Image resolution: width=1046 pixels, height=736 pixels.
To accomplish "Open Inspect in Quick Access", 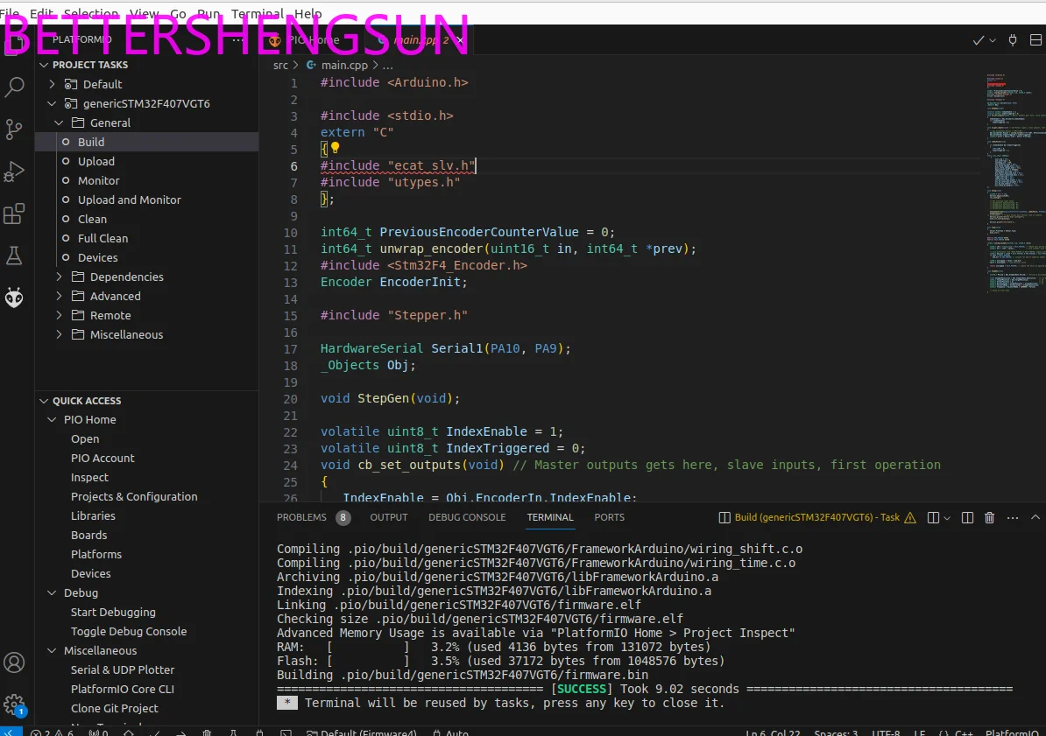I will point(89,477).
